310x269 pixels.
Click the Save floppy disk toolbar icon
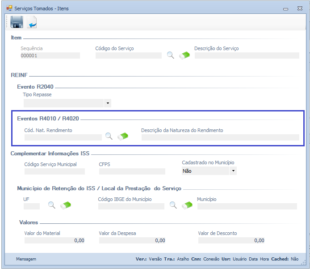click(17, 22)
